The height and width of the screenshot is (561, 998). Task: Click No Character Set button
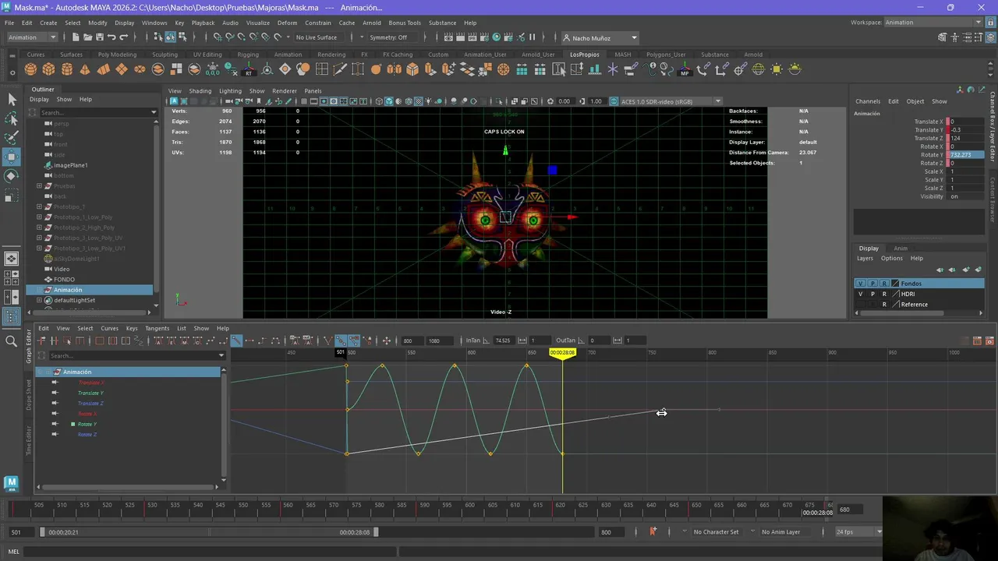(716, 531)
